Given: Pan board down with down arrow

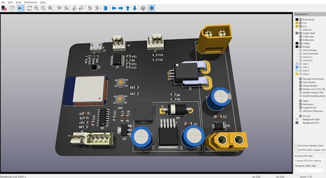Looking at the screenshot, I should pyautogui.click(x=135, y=8).
